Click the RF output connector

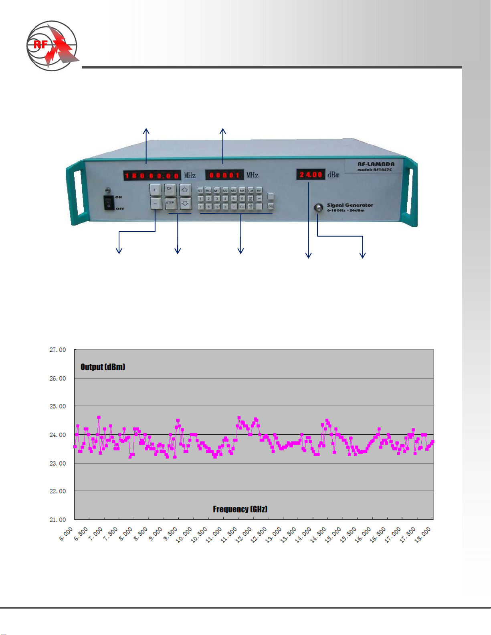pyautogui.click(x=319, y=208)
